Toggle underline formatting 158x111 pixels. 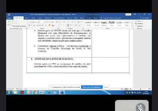(x=34, y=25)
